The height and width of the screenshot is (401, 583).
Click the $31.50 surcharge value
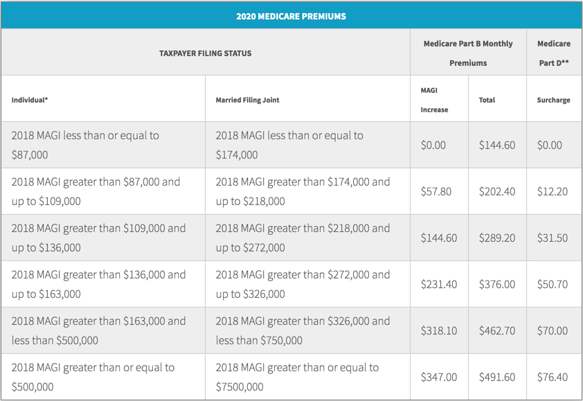pos(553,238)
